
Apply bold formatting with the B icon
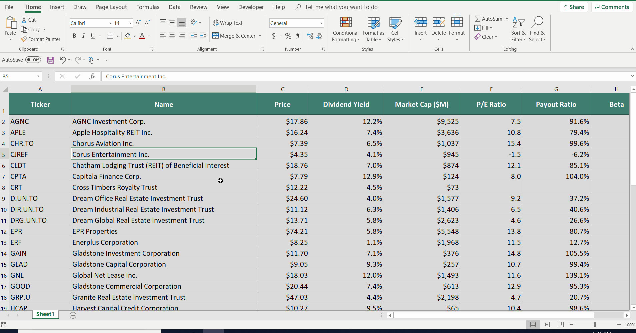[x=74, y=36]
